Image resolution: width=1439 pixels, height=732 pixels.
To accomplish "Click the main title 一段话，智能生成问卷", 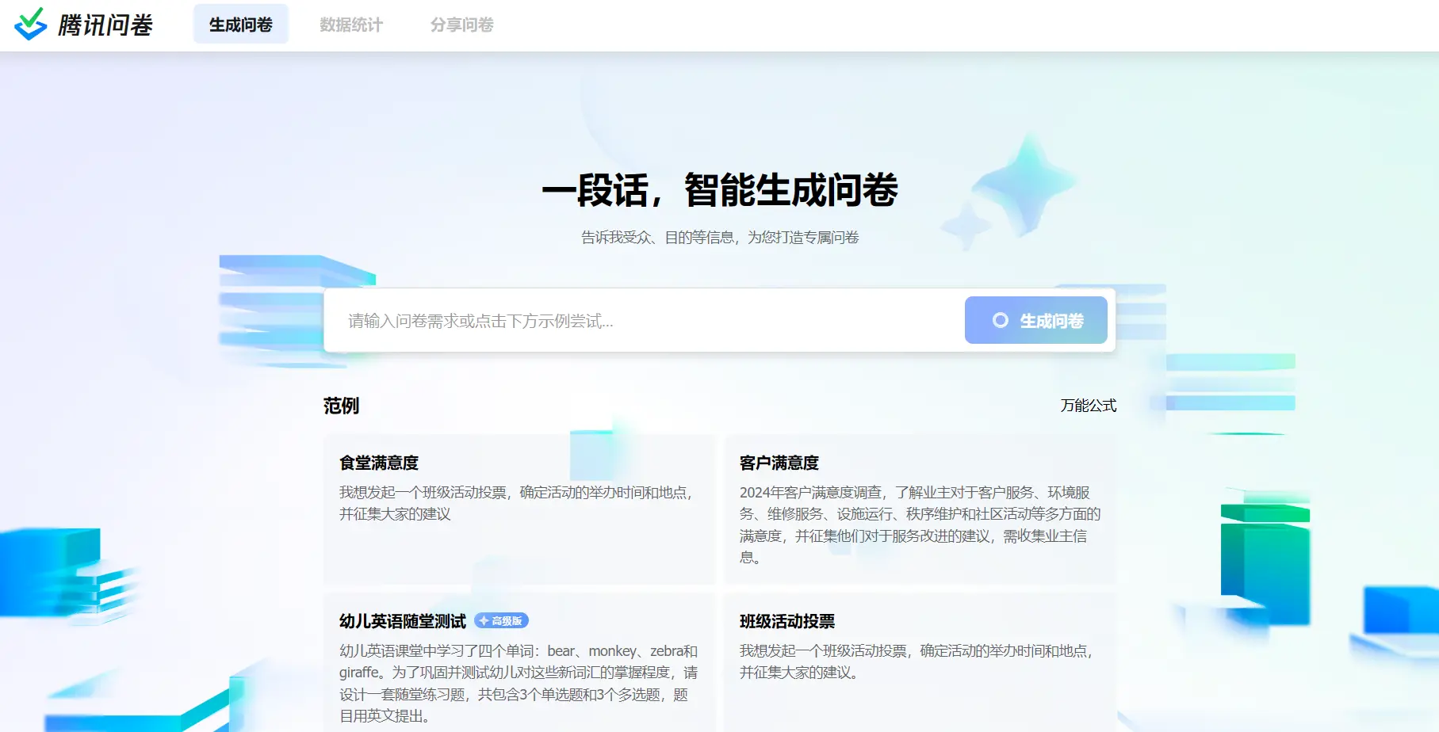I will tap(719, 190).
